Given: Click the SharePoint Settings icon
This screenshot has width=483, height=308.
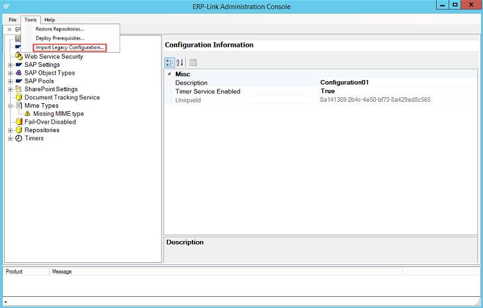Looking at the screenshot, I should tap(19, 89).
